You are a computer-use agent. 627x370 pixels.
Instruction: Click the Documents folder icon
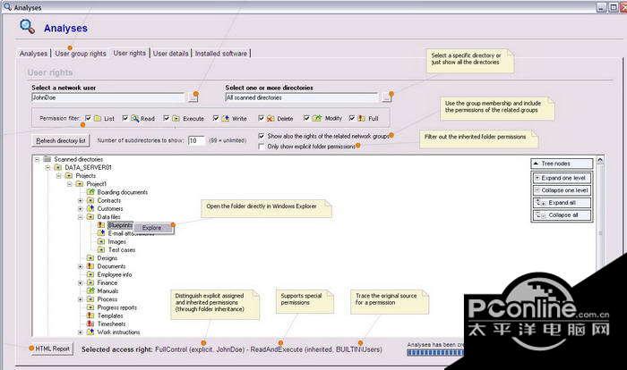point(90,266)
